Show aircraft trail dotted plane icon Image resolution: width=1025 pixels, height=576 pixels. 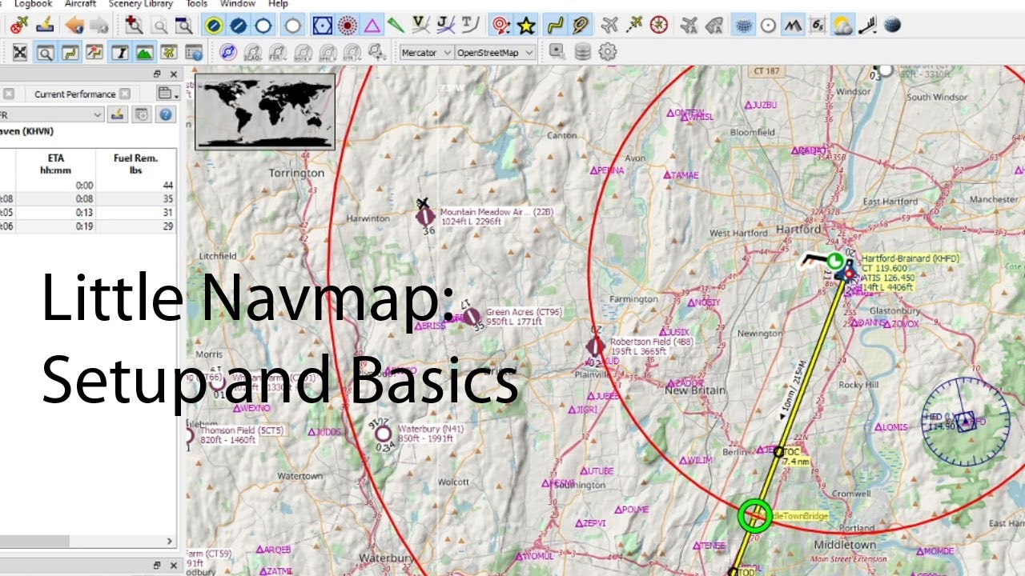634,26
